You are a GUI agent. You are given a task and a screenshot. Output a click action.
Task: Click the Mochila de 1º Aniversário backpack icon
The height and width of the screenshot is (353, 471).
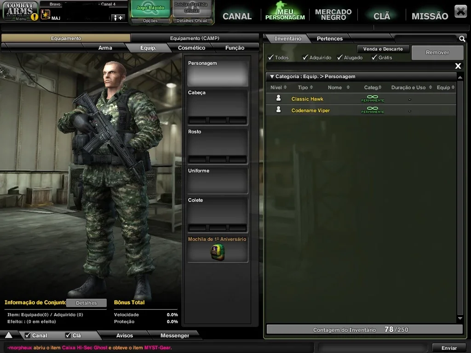pyautogui.click(x=218, y=252)
